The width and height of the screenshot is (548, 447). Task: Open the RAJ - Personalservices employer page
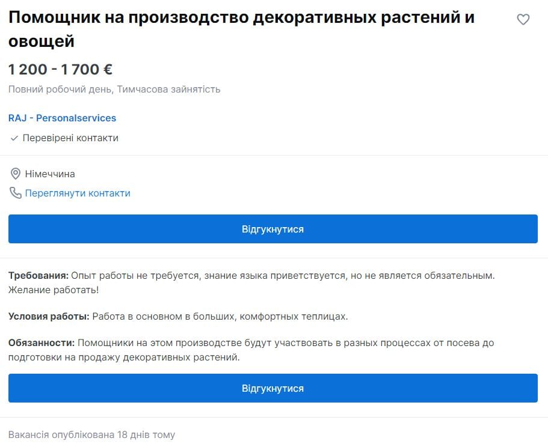(x=62, y=118)
